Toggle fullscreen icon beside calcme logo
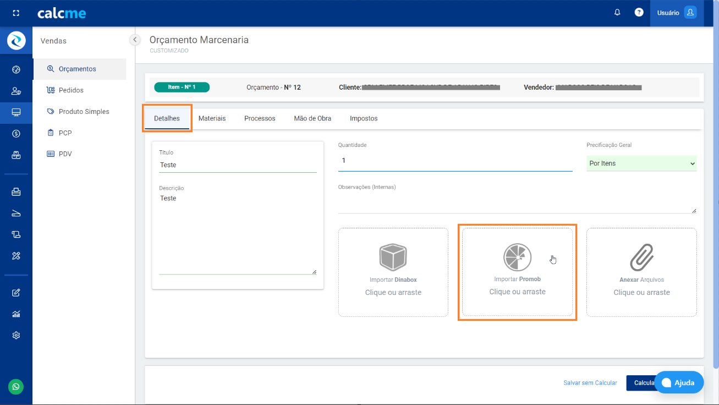 tap(16, 13)
